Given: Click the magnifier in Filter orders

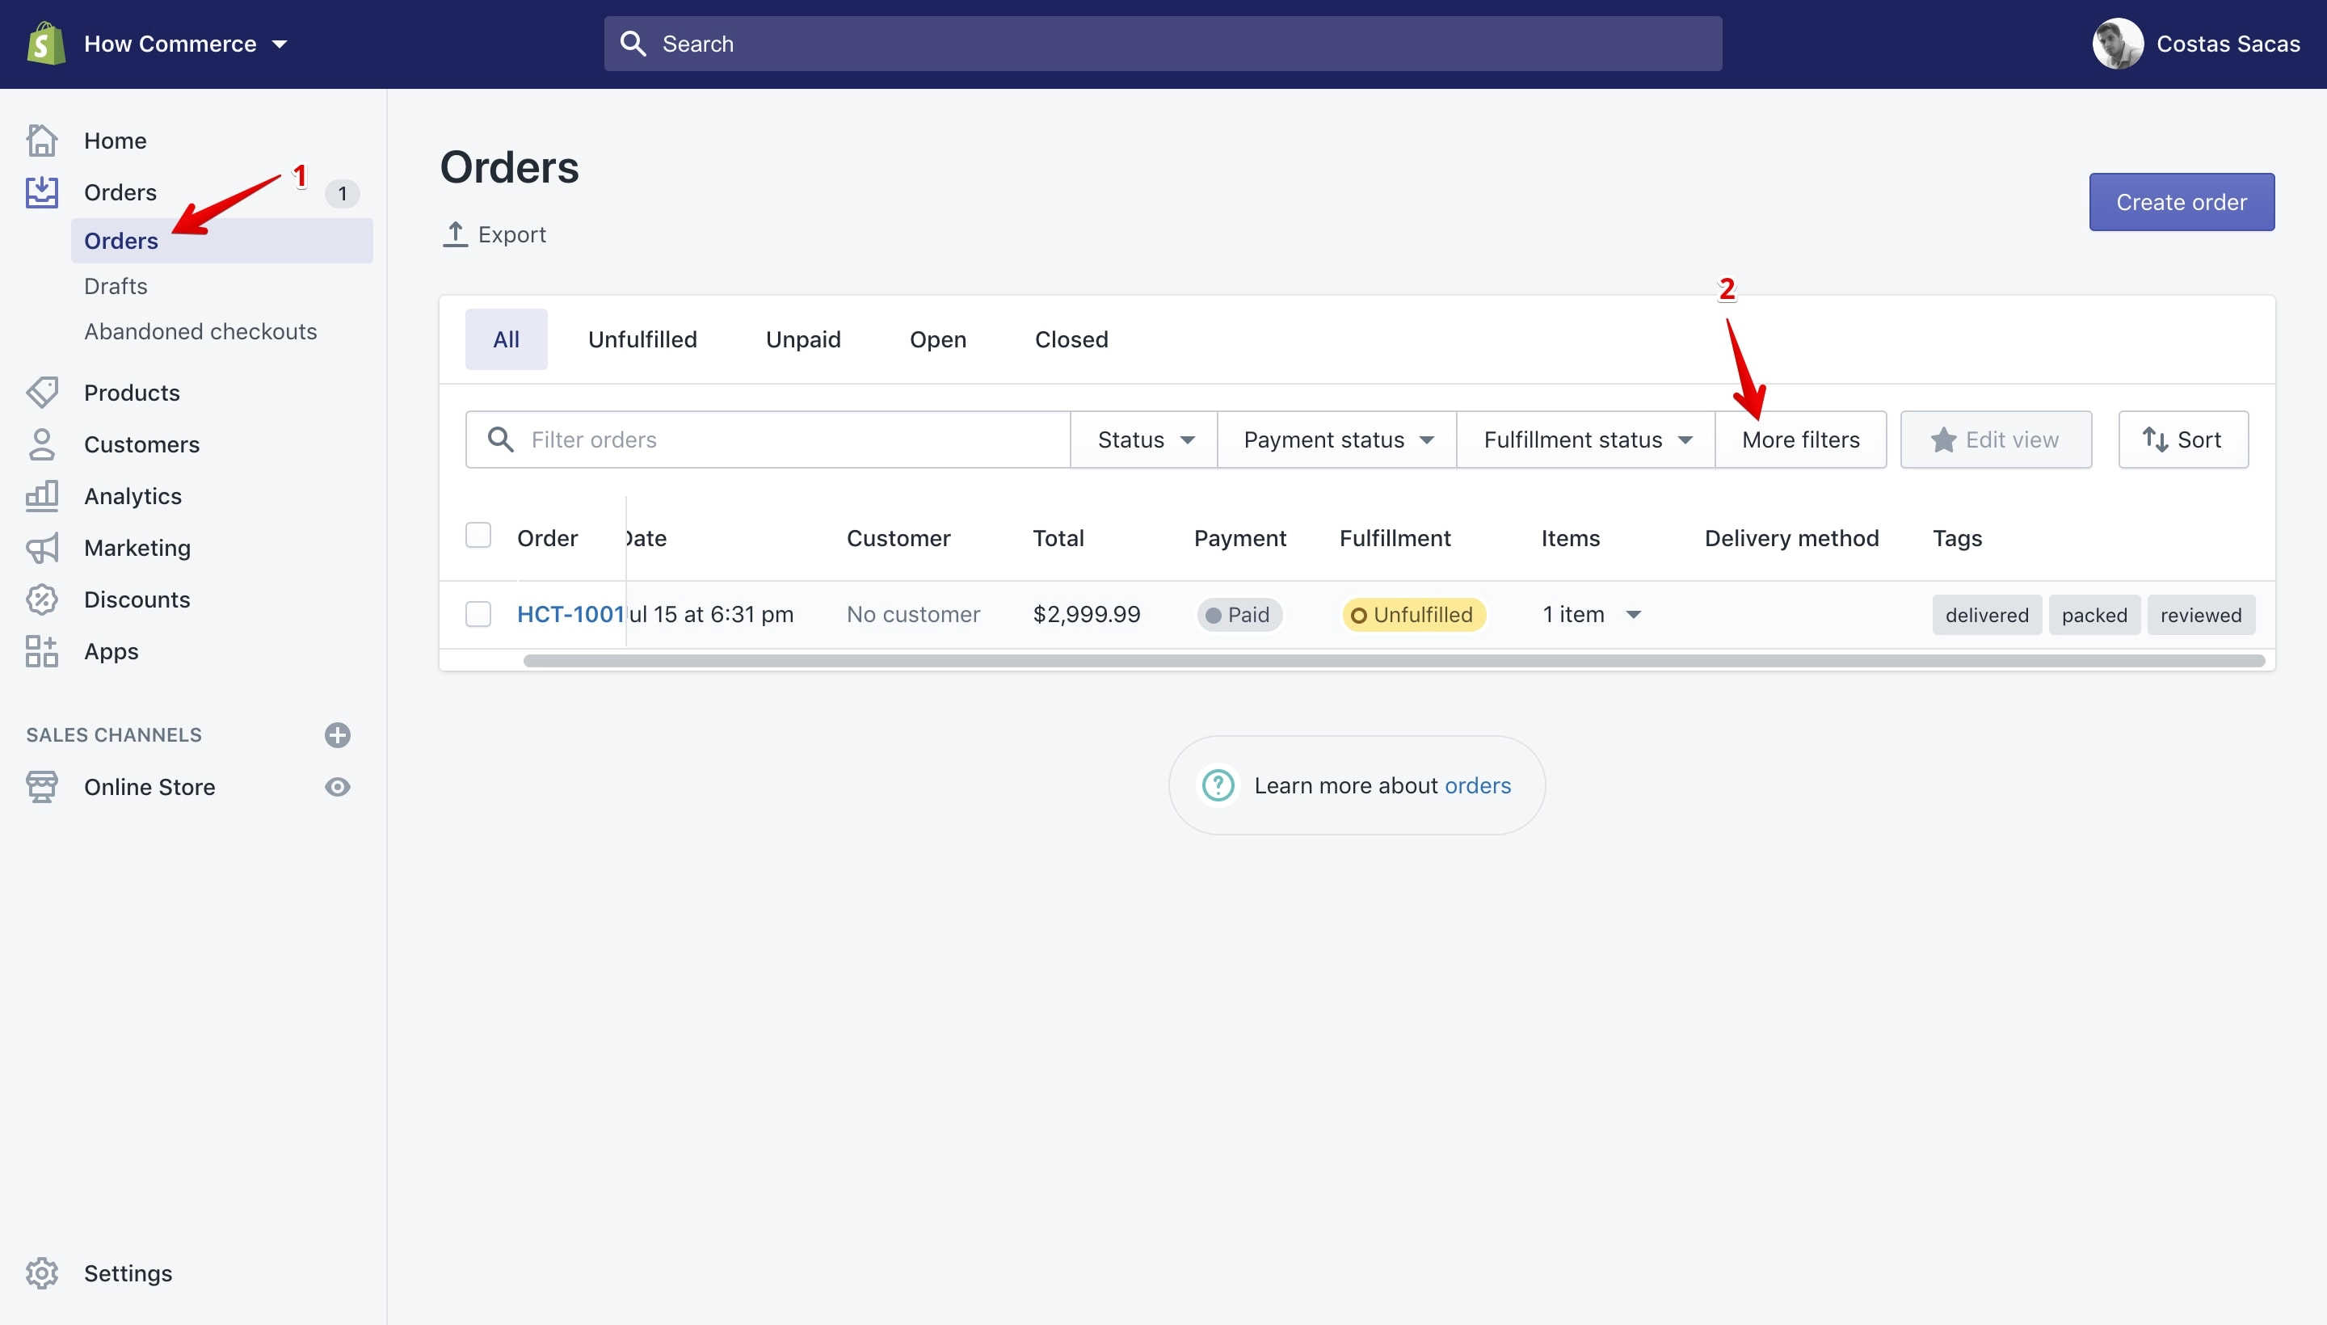Looking at the screenshot, I should [500, 440].
